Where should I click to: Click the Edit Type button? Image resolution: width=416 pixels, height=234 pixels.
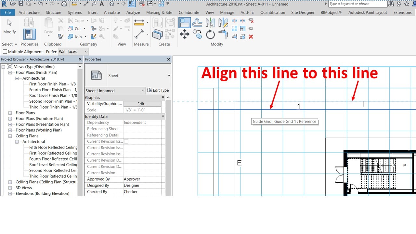[x=158, y=90]
